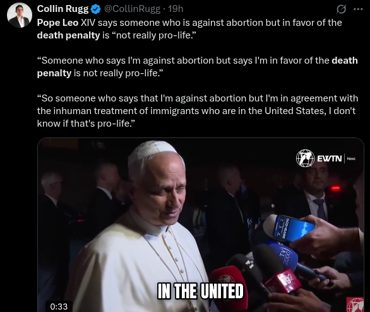
Task: Open the 19h timestamp permalink
Action: 176,9
